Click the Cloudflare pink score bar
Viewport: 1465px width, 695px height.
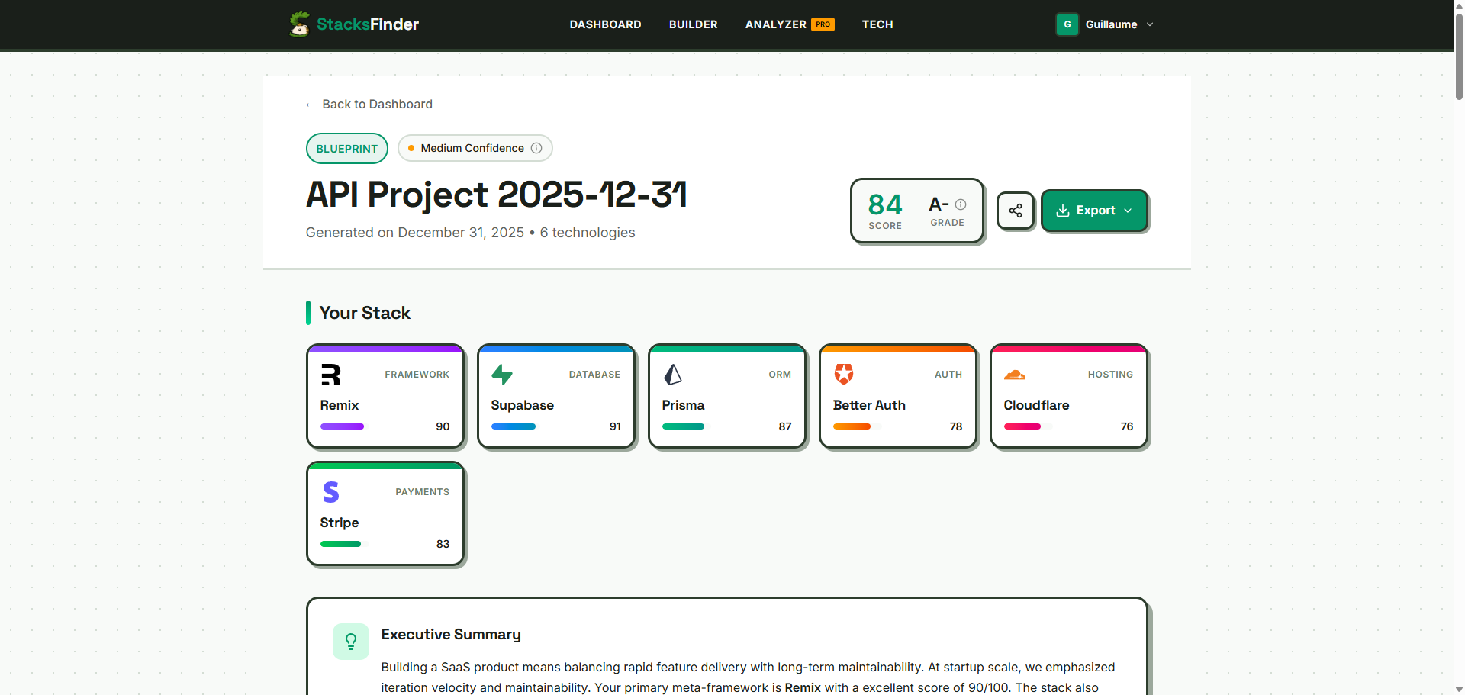click(x=1022, y=426)
